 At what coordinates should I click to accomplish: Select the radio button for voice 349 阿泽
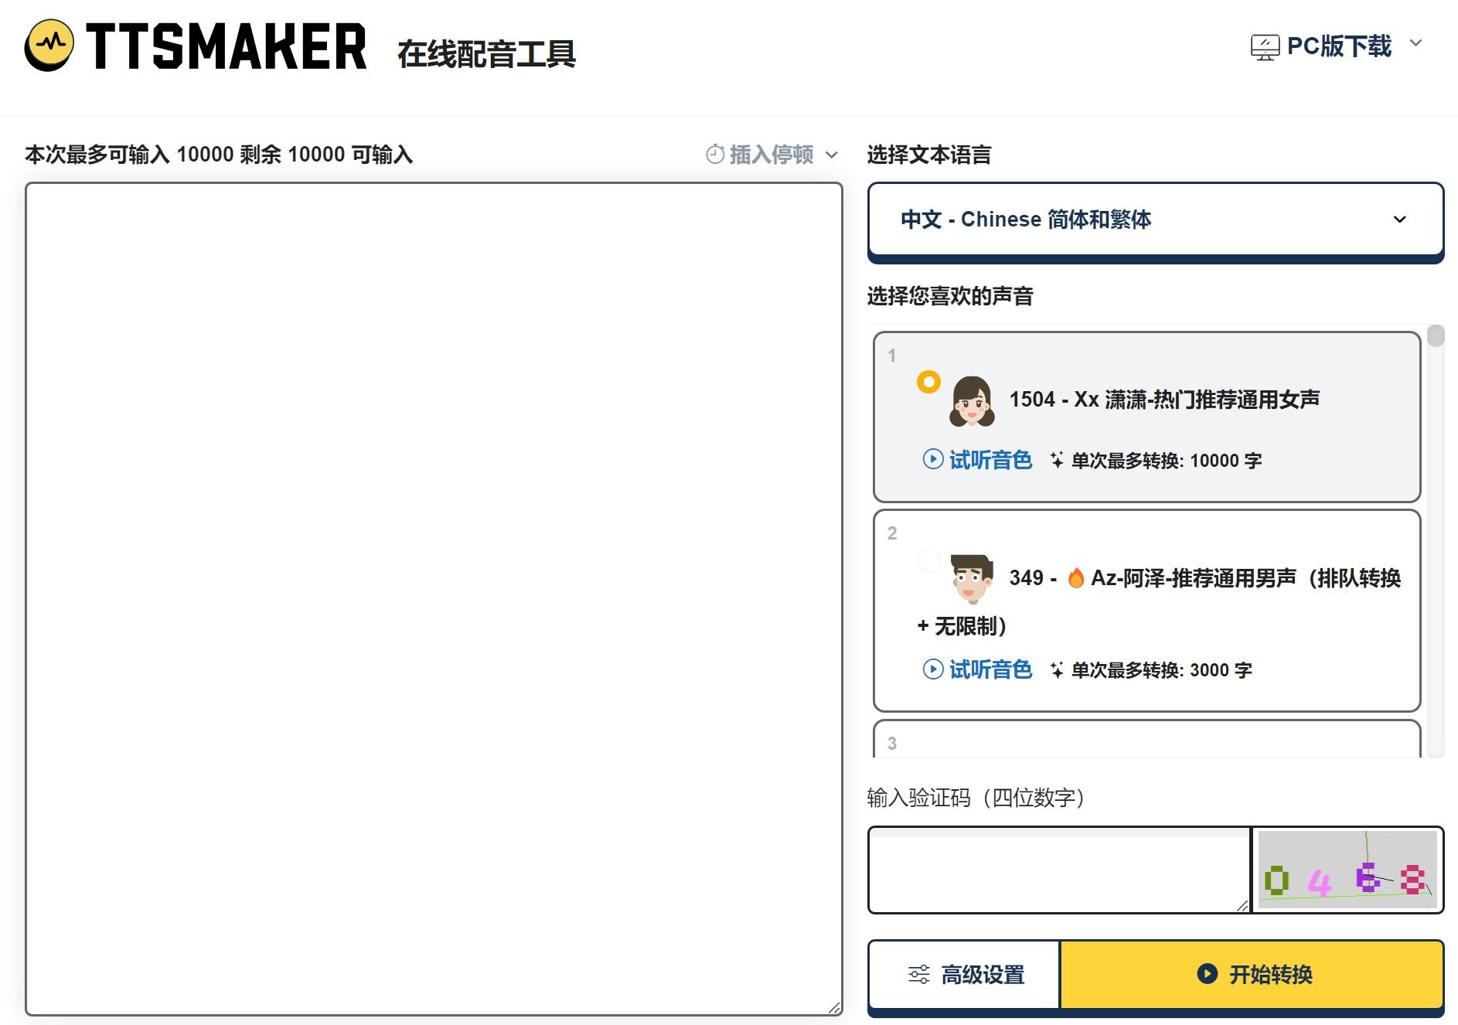929,560
